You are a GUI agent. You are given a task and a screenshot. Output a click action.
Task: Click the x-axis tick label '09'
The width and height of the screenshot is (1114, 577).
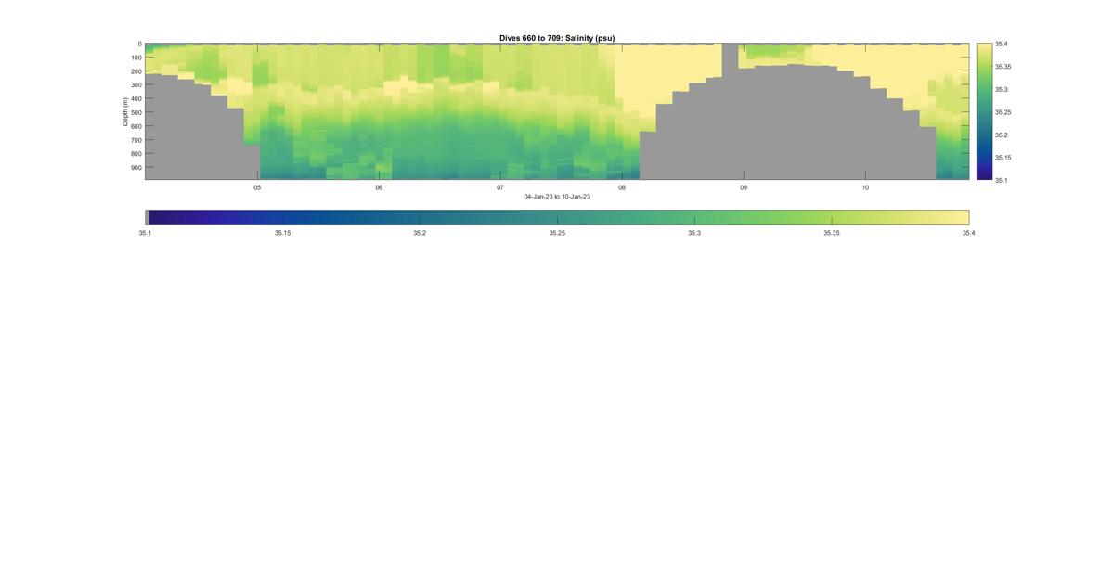pyautogui.click(x=744, y=187)
